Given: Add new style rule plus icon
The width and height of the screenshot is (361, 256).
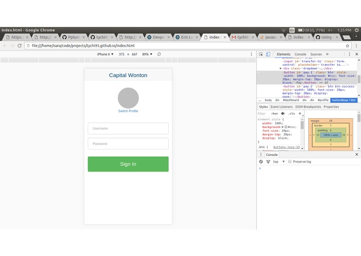Looking at the screenshot, I should pyautogui.click(x=300, y=113).
